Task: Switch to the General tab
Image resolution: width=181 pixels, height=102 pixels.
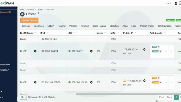Action: point(26,26)
